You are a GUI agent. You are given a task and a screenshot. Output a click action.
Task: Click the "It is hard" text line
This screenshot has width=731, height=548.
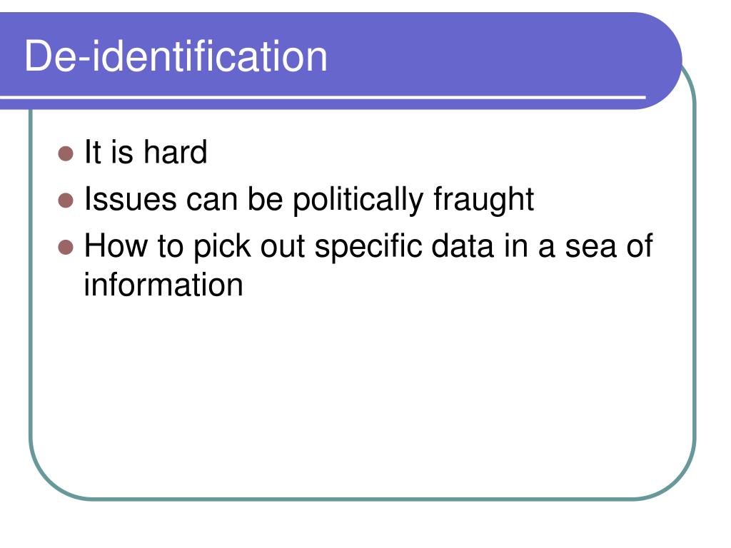coord(146,152)
